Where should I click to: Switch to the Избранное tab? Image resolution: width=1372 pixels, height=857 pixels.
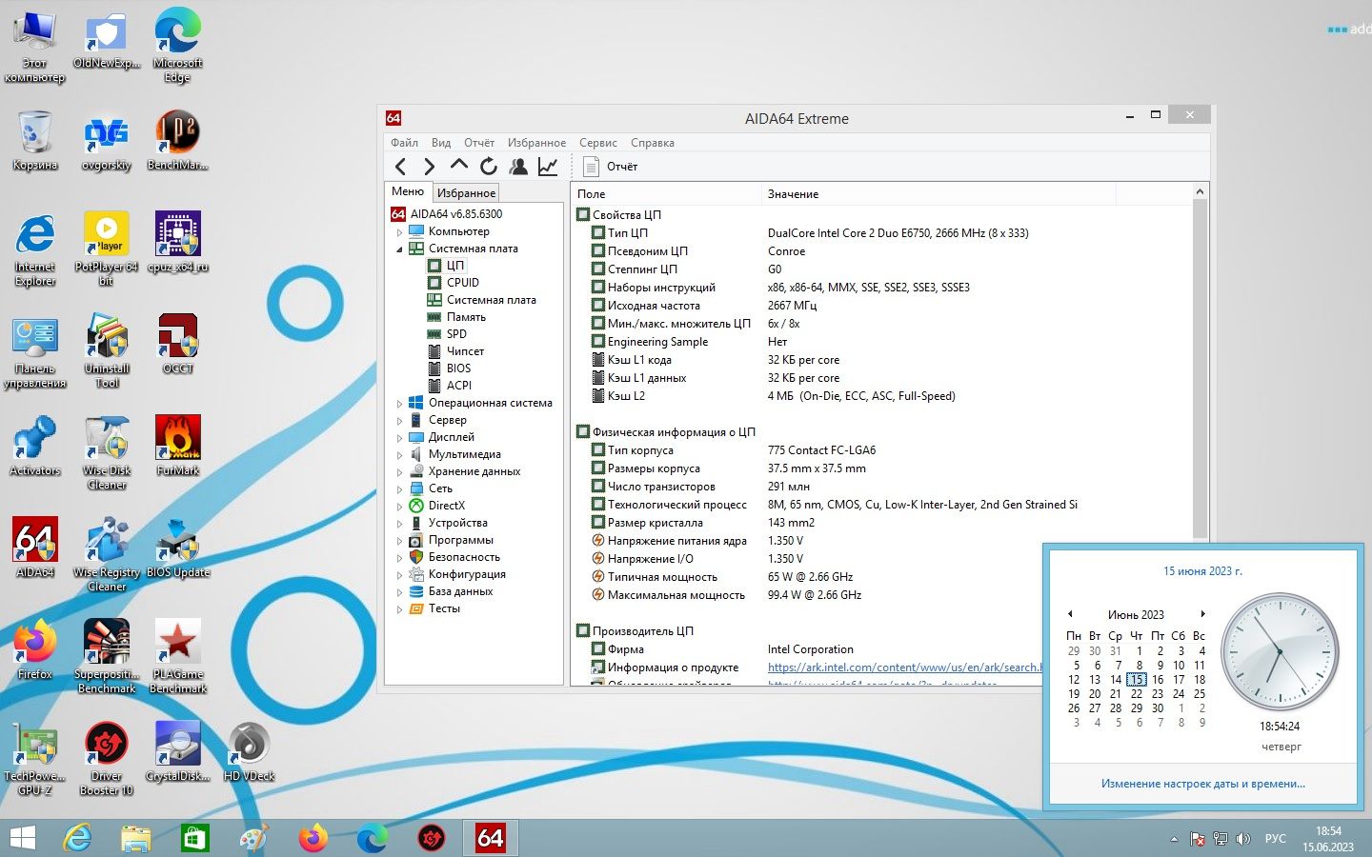pos(467,193)
